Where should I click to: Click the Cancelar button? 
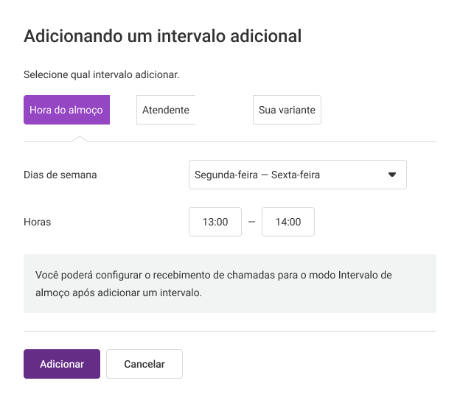(x=144, y=364)
